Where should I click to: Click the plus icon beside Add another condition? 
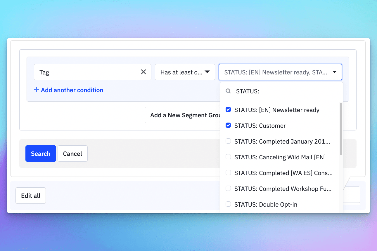pyautogui.click(x=37, y=90)
